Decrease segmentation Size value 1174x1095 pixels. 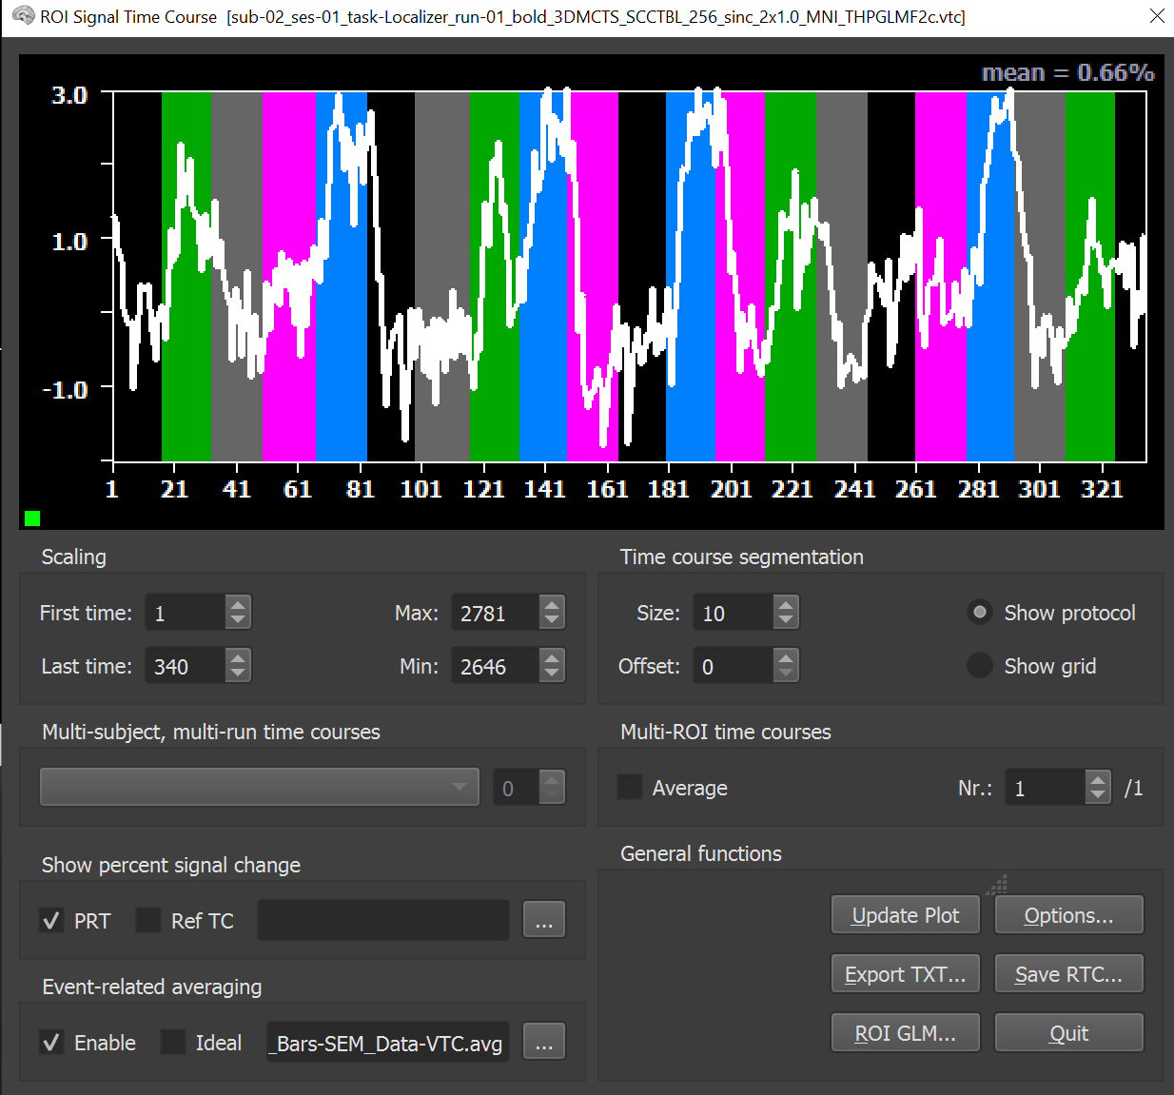785,620
